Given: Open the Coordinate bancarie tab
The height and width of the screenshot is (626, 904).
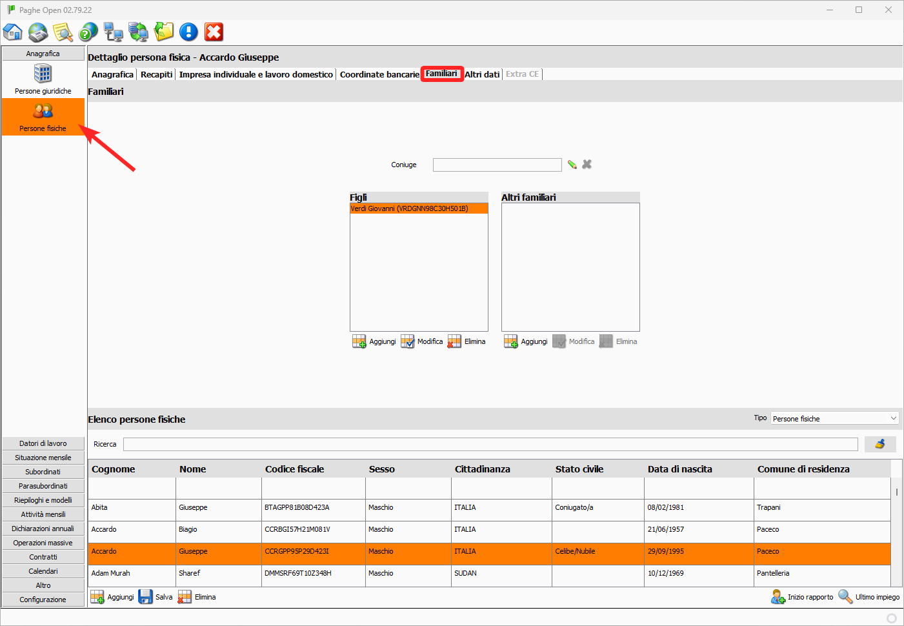Looking at the screenshot, I should pyautogui.click(x=379, y=74).
